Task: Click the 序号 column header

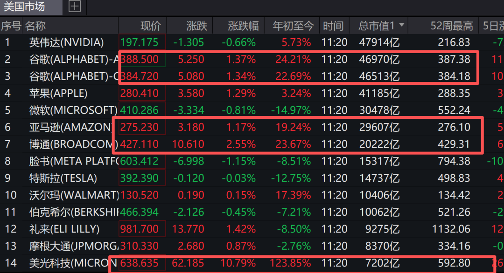Action: pos(11,26)
